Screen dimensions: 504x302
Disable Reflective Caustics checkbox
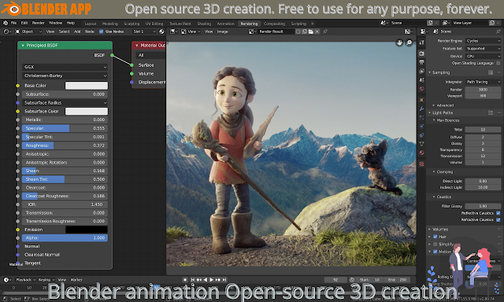tap(498, 213)
